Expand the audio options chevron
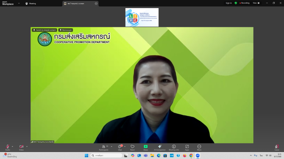 [x=13, y=146]
